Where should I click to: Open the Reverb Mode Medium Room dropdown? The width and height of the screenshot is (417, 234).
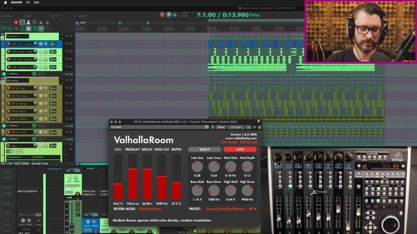coord(150,209)
